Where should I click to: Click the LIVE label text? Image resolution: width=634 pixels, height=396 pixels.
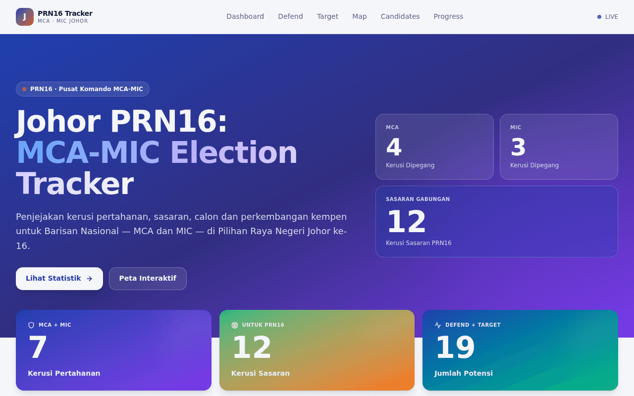pos(612,17)
